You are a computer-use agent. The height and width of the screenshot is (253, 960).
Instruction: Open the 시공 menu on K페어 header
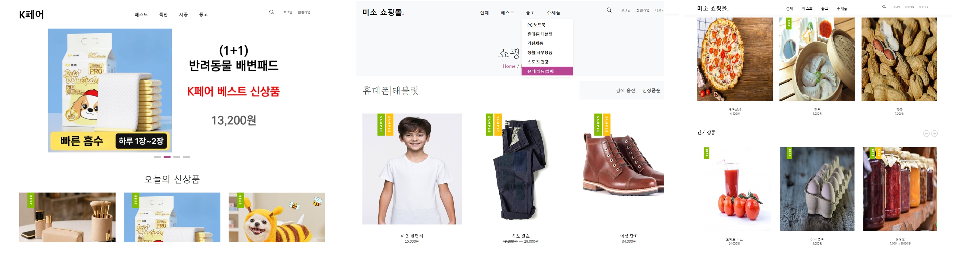(x=183, y=15)
